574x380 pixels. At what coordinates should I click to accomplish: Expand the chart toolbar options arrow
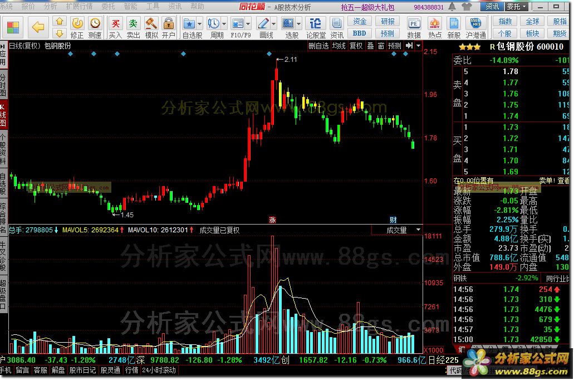tap(419, 46)
